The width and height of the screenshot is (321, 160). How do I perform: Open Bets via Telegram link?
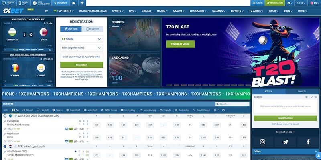click(41, 3)
